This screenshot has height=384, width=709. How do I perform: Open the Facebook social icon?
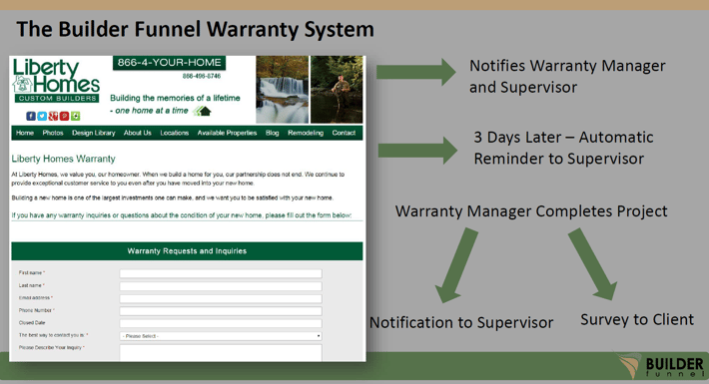tap(31, 116)
